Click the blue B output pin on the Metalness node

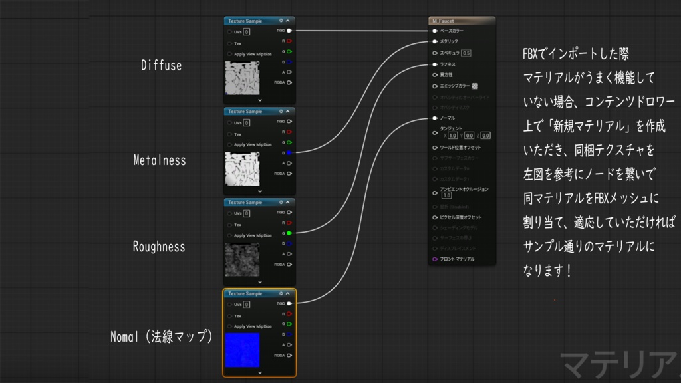pos(289,152)
